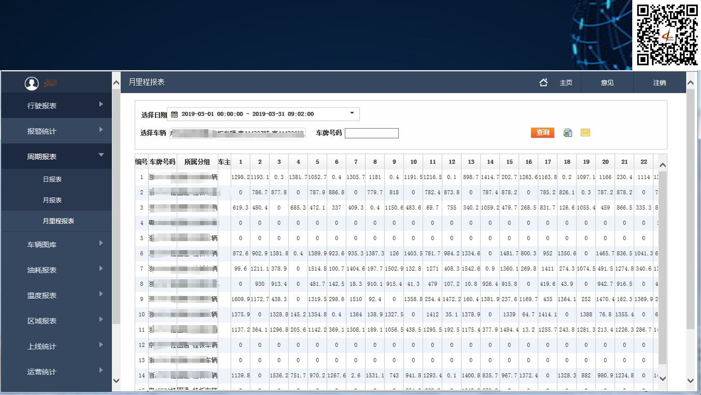Click the QR code image
Image resolution: width=701 pixels, height=395 pixels.
click(x=667, y=35)
